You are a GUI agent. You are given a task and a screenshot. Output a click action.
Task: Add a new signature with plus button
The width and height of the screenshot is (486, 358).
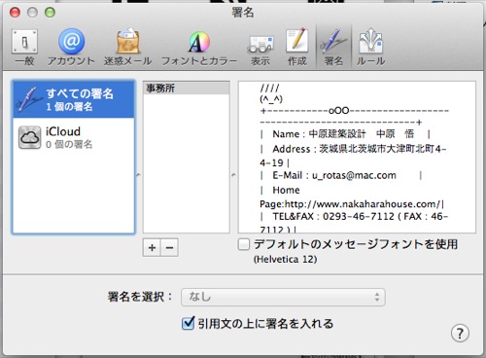coord(152,248)
